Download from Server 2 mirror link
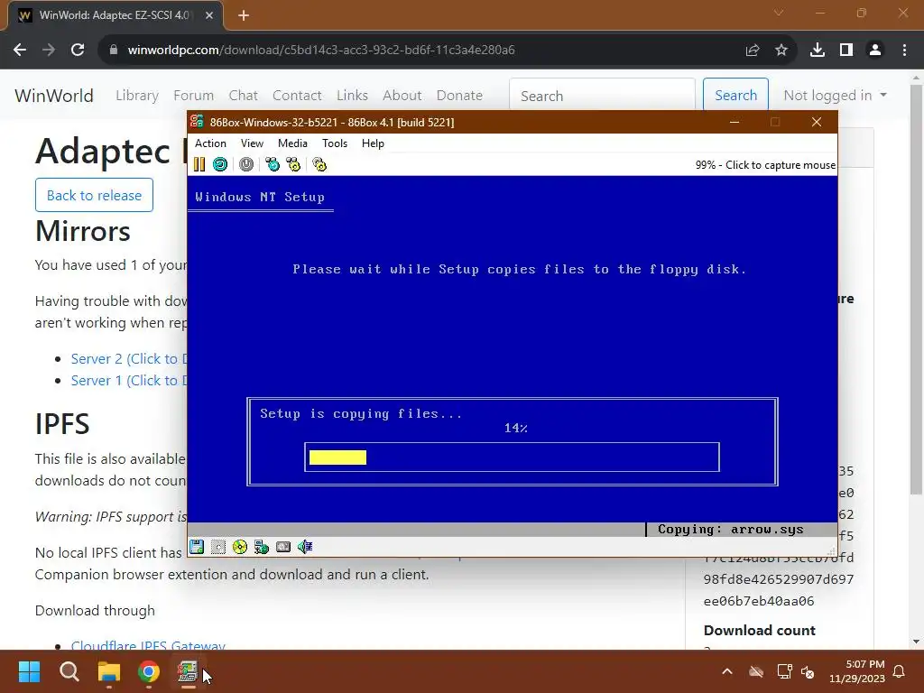 click(x=129, y=358)
